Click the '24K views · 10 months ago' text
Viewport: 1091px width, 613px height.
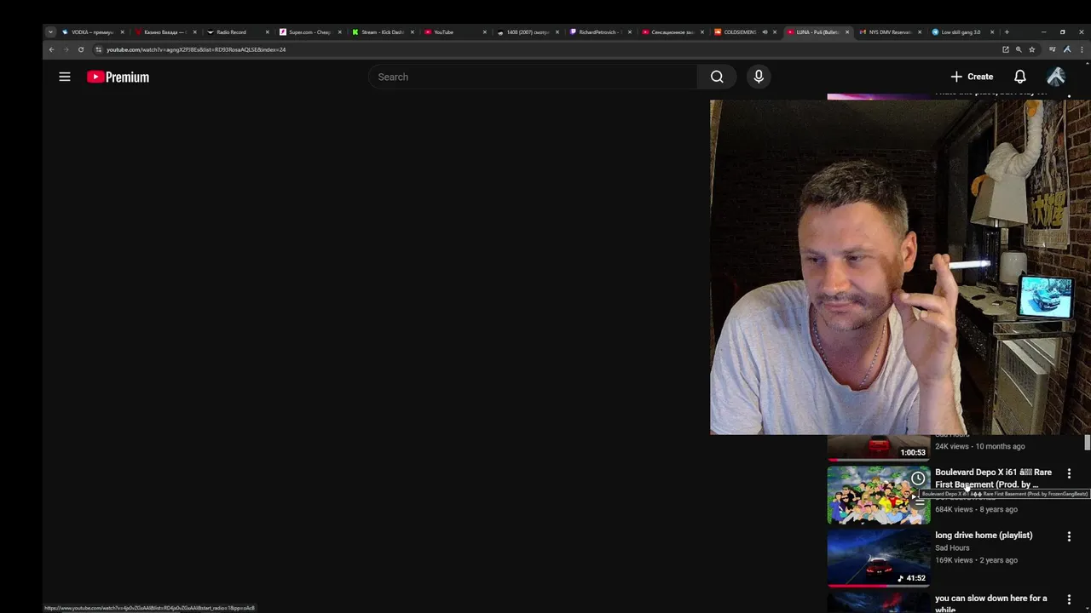[x=979, y=446]
